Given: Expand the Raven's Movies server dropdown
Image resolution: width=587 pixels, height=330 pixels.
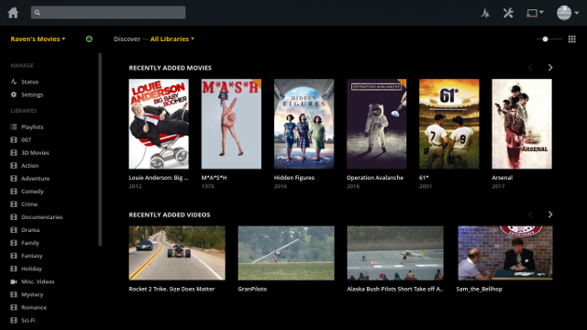Looking at the screenshot, I should click(x=38, y=38).
